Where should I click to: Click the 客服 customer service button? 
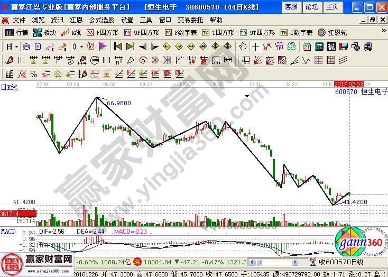(290, 7)
